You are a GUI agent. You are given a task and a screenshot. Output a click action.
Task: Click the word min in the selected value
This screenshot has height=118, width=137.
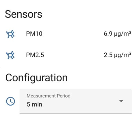tap(37, 104)
